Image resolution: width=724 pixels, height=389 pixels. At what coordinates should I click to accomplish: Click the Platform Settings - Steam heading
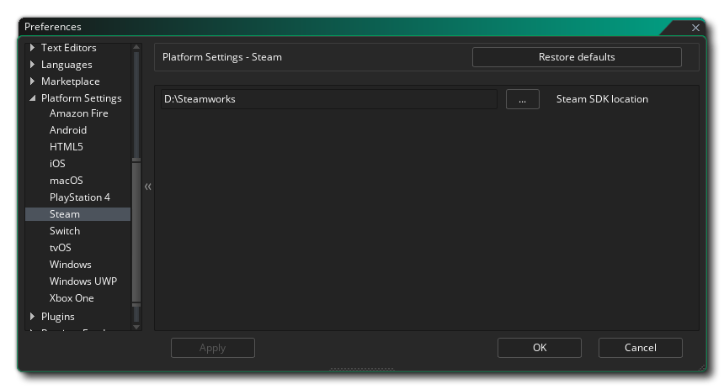pos(222,57)
